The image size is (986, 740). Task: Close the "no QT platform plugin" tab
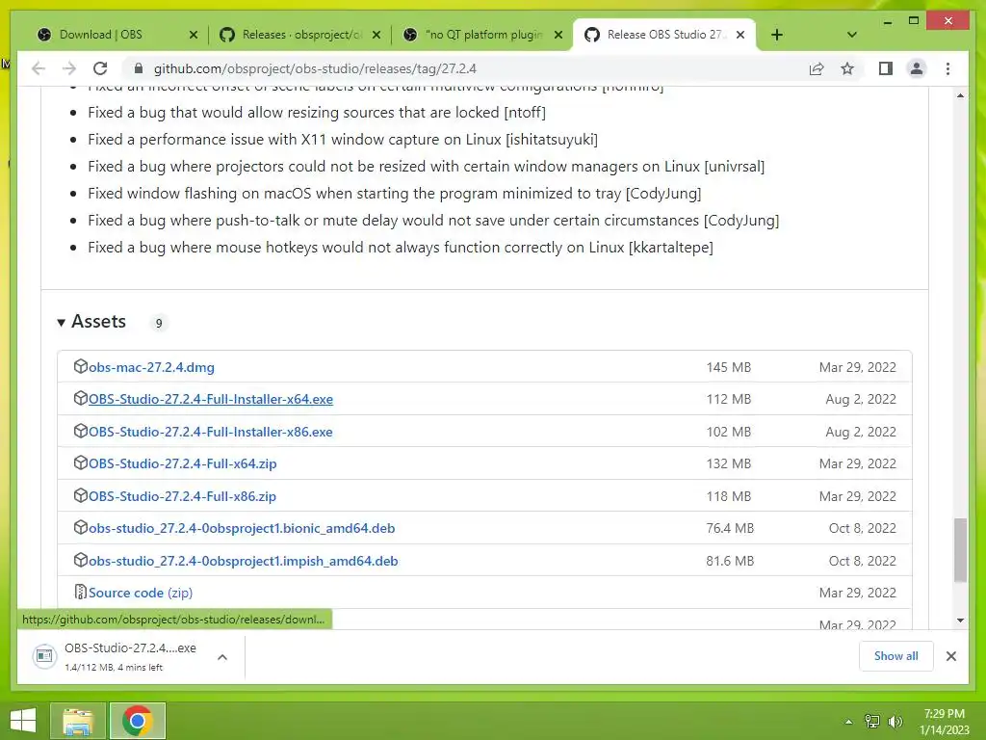coord(558,35)
